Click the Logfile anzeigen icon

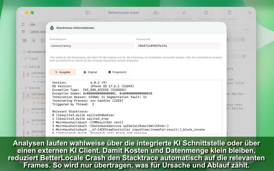click(x=229, y=13)
